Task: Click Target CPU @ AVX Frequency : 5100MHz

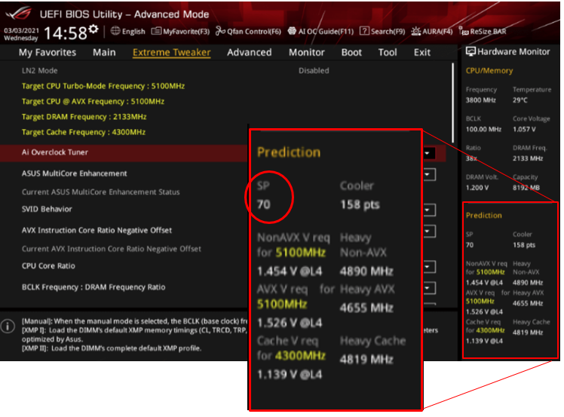Action: 93,102
